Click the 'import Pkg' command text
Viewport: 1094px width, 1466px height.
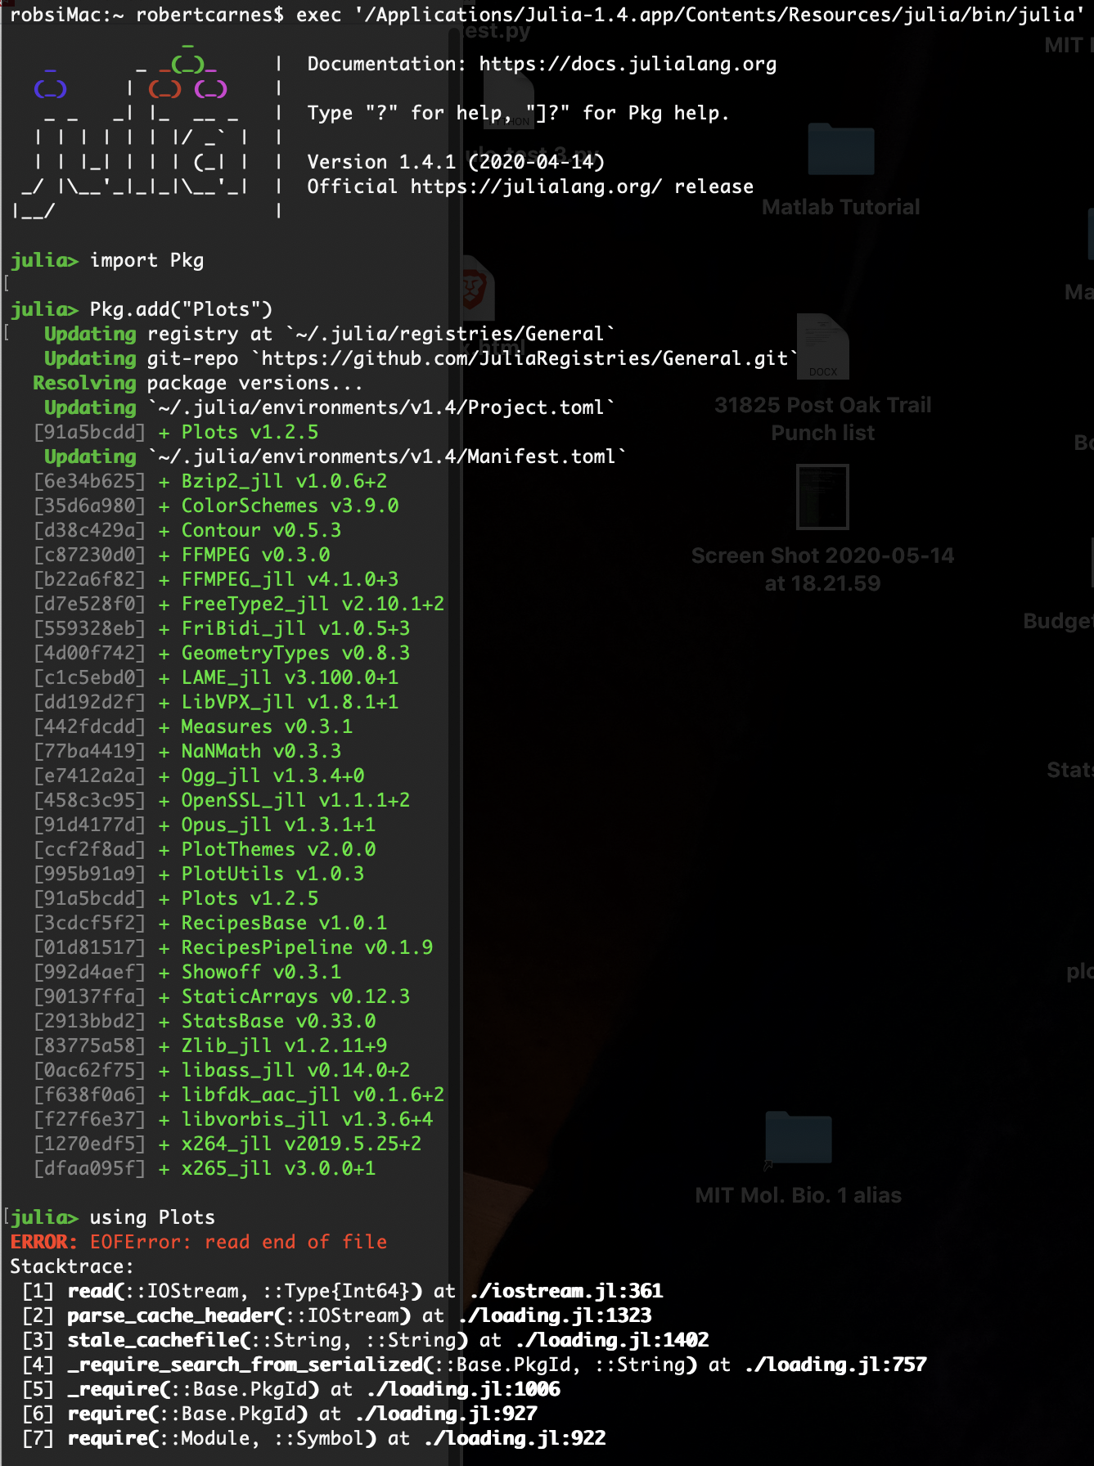point(147,260)
